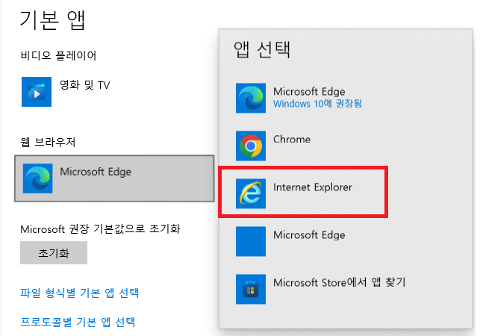Select Microsoft Store에서 앱 찾기 text
Viewport: 480px width, 336px height.
pos(339,282)
